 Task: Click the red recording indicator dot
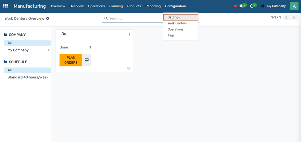[x=235, y=6]
